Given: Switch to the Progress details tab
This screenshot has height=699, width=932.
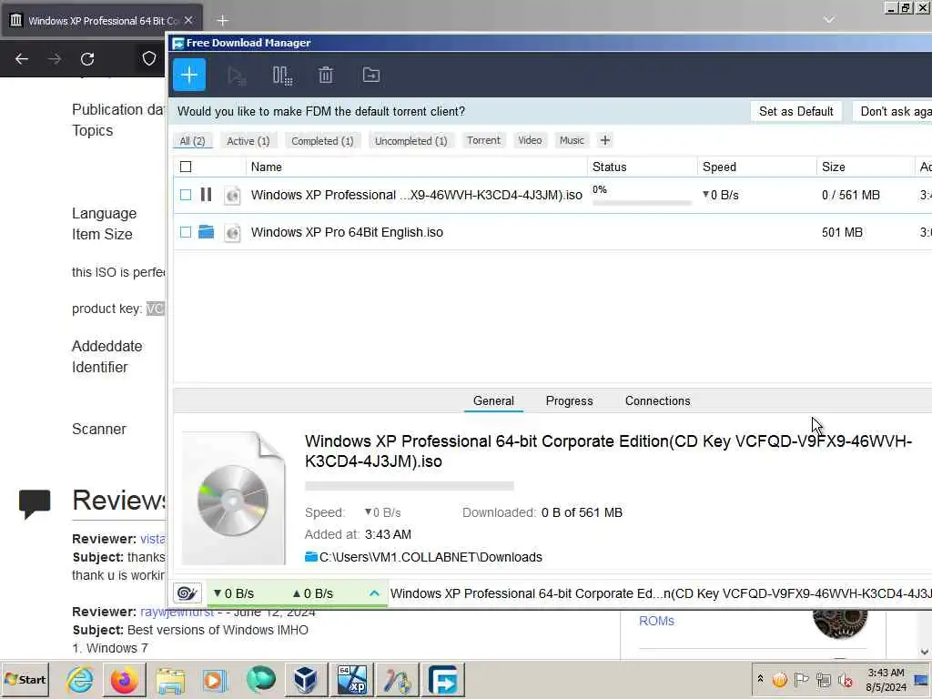Looking at the screenshot, I should [x=570, y=400].
